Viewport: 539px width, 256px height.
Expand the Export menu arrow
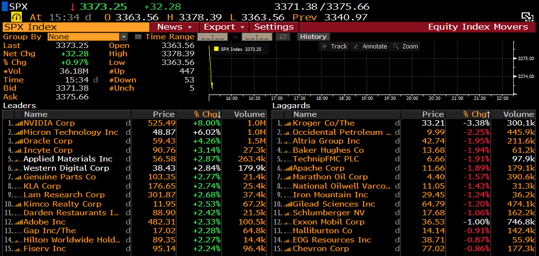pos(242,27)
